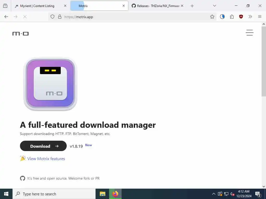266x199 pixels.
Task: Stop loading the page
Action: [25, 17]
